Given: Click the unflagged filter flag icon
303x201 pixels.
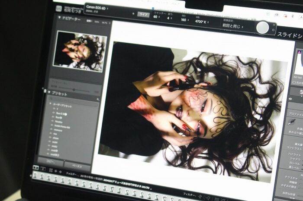Looking at the screenshot, I should click(x=204, y=198).
